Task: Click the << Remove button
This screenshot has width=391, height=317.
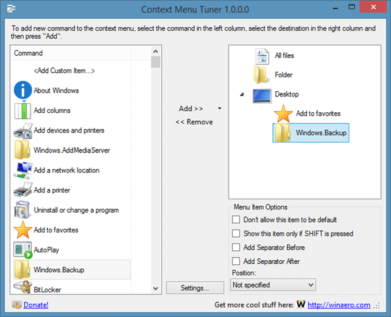Action: 194,122
